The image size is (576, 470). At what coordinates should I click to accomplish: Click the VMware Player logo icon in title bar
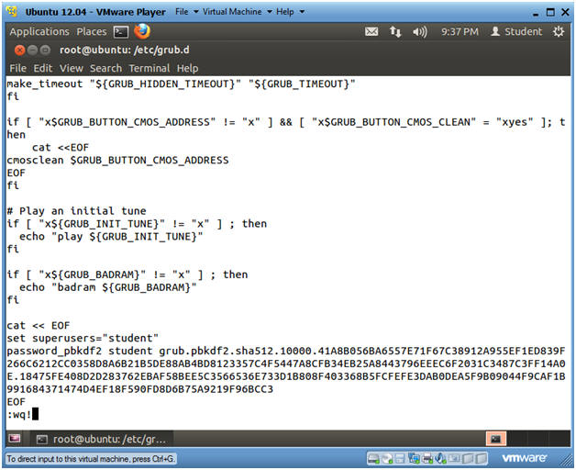tap(12, 11)
